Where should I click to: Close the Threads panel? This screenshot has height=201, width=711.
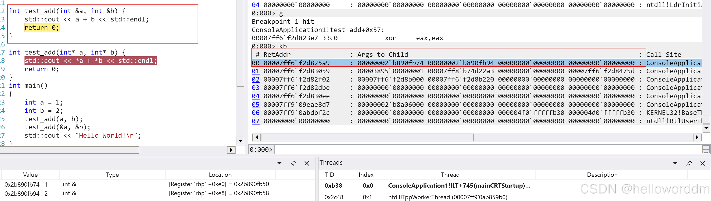pos(702,163)
